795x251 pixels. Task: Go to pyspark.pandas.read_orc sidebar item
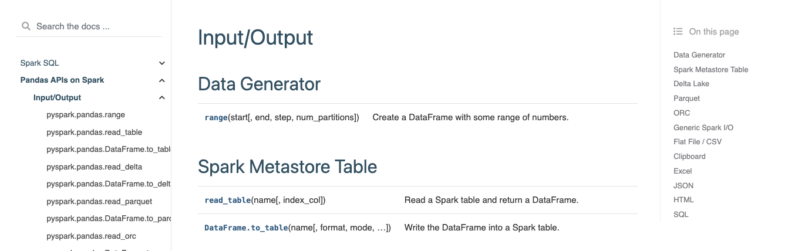tap(91, 236)
